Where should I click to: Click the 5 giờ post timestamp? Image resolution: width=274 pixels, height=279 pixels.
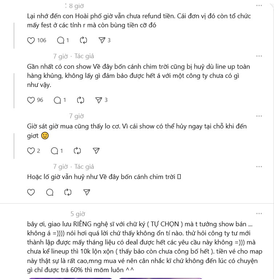(78, 214)
